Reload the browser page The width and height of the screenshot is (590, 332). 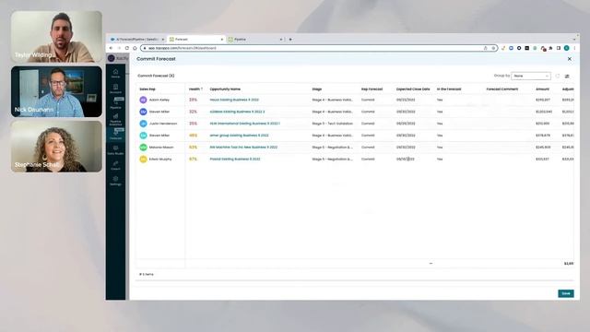tap(127, 48)
